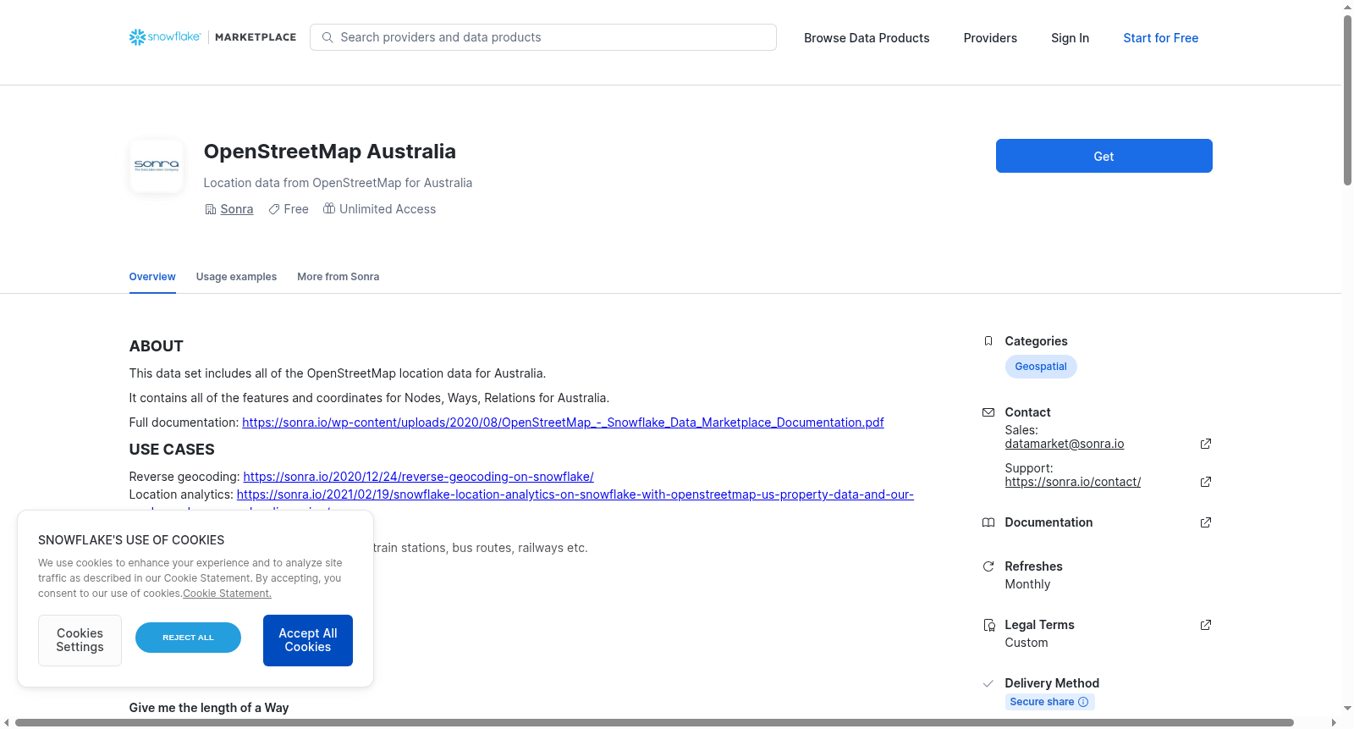Image resolution: width=1354 pixels, height=729 pixels.
Task: Open Browse Data Products menu
Action: coord(867,38)
